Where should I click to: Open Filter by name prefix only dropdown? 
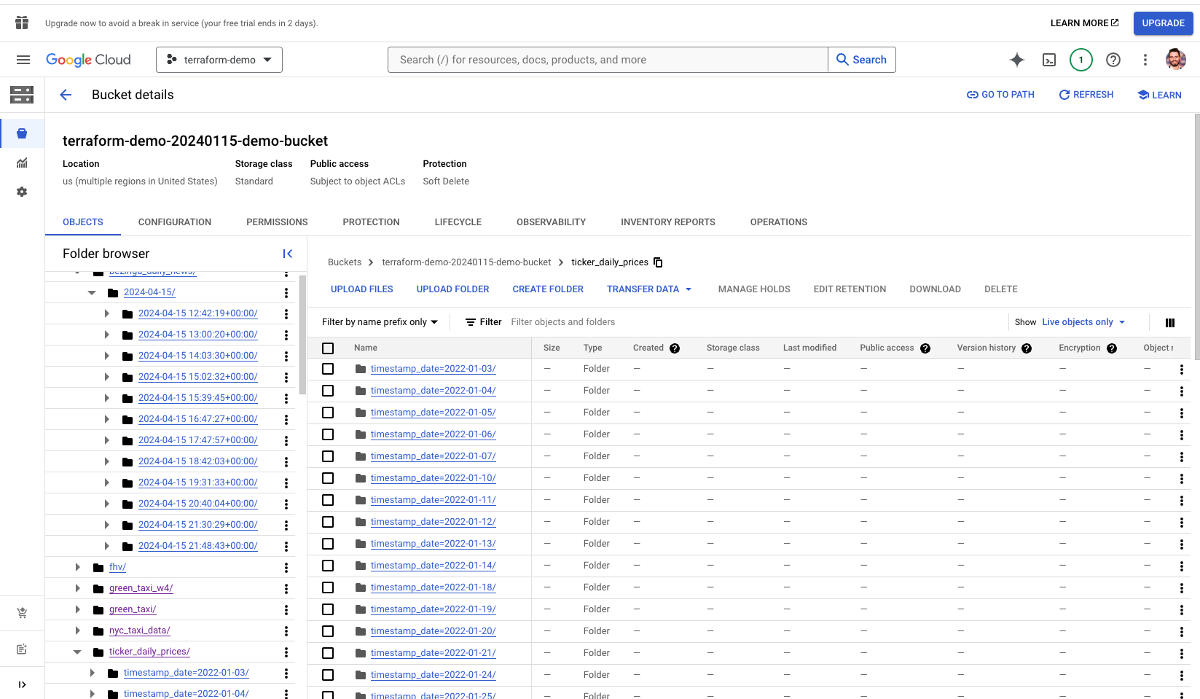coord(380,322)
